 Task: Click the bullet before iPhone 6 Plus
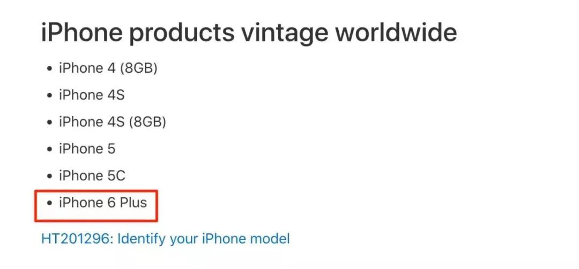click(x=50, y=203)
